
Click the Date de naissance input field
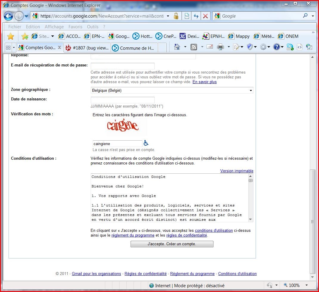pos(123,100)
